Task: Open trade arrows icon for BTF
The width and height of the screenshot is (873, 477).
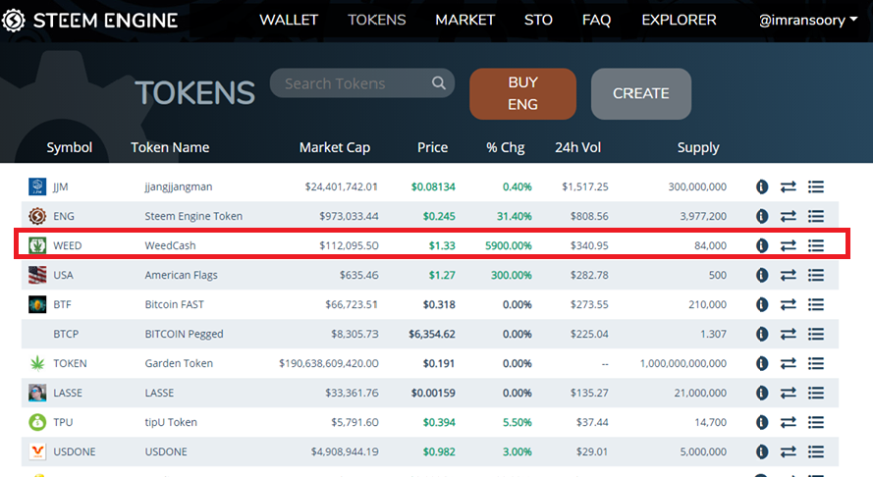Action: point(789,304)
